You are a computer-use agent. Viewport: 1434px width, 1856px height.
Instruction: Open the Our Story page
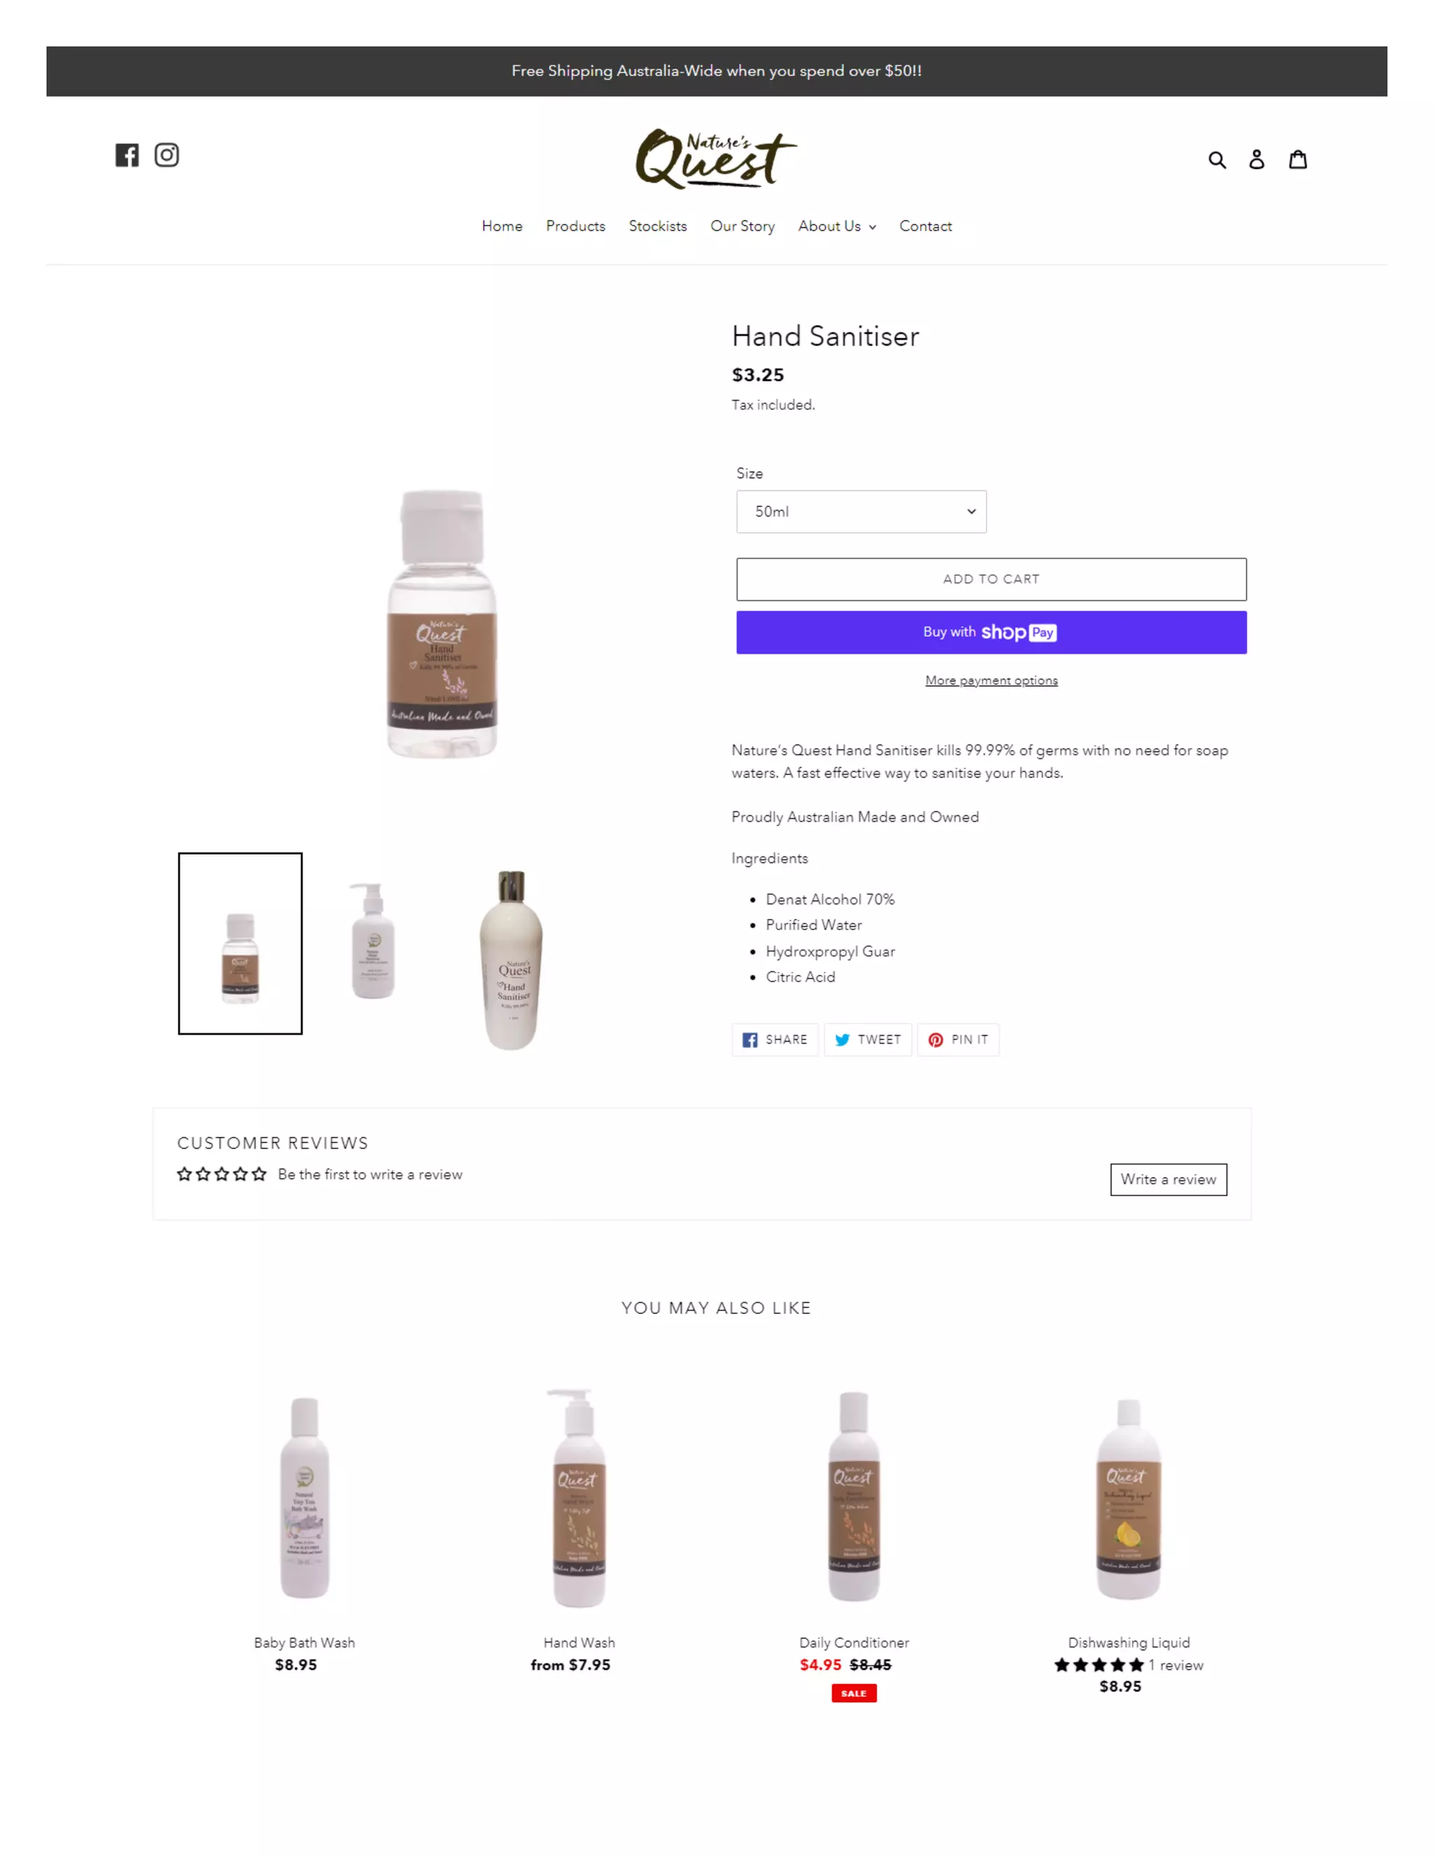pyautogui.click(x=742, y=226)
